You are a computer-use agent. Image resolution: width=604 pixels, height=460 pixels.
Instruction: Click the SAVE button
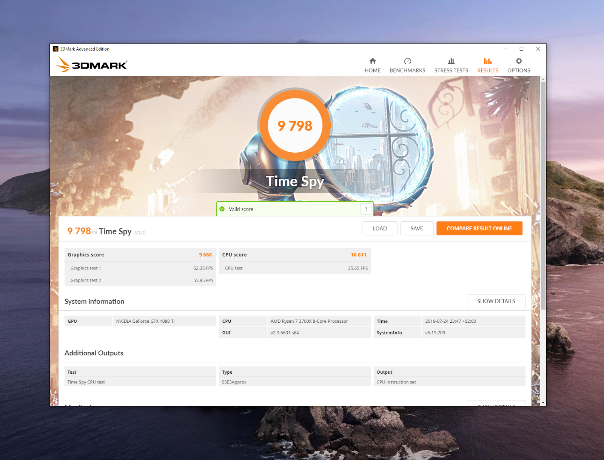pyautogui.click(x=417, y=228)
